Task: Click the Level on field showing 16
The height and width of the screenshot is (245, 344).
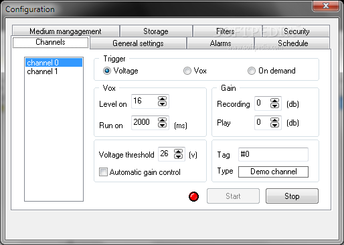Action: (x=145, y=101)
